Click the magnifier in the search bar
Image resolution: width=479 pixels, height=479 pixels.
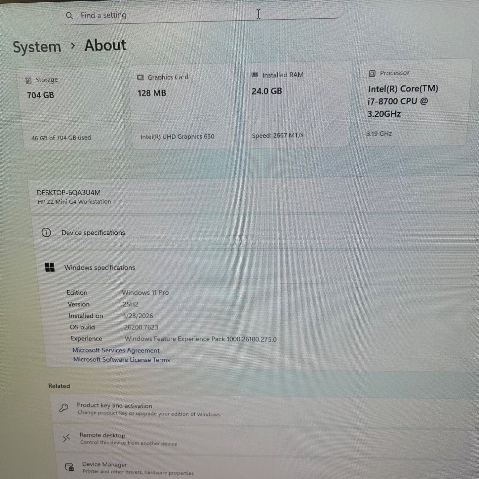click(x=70, y=15)
